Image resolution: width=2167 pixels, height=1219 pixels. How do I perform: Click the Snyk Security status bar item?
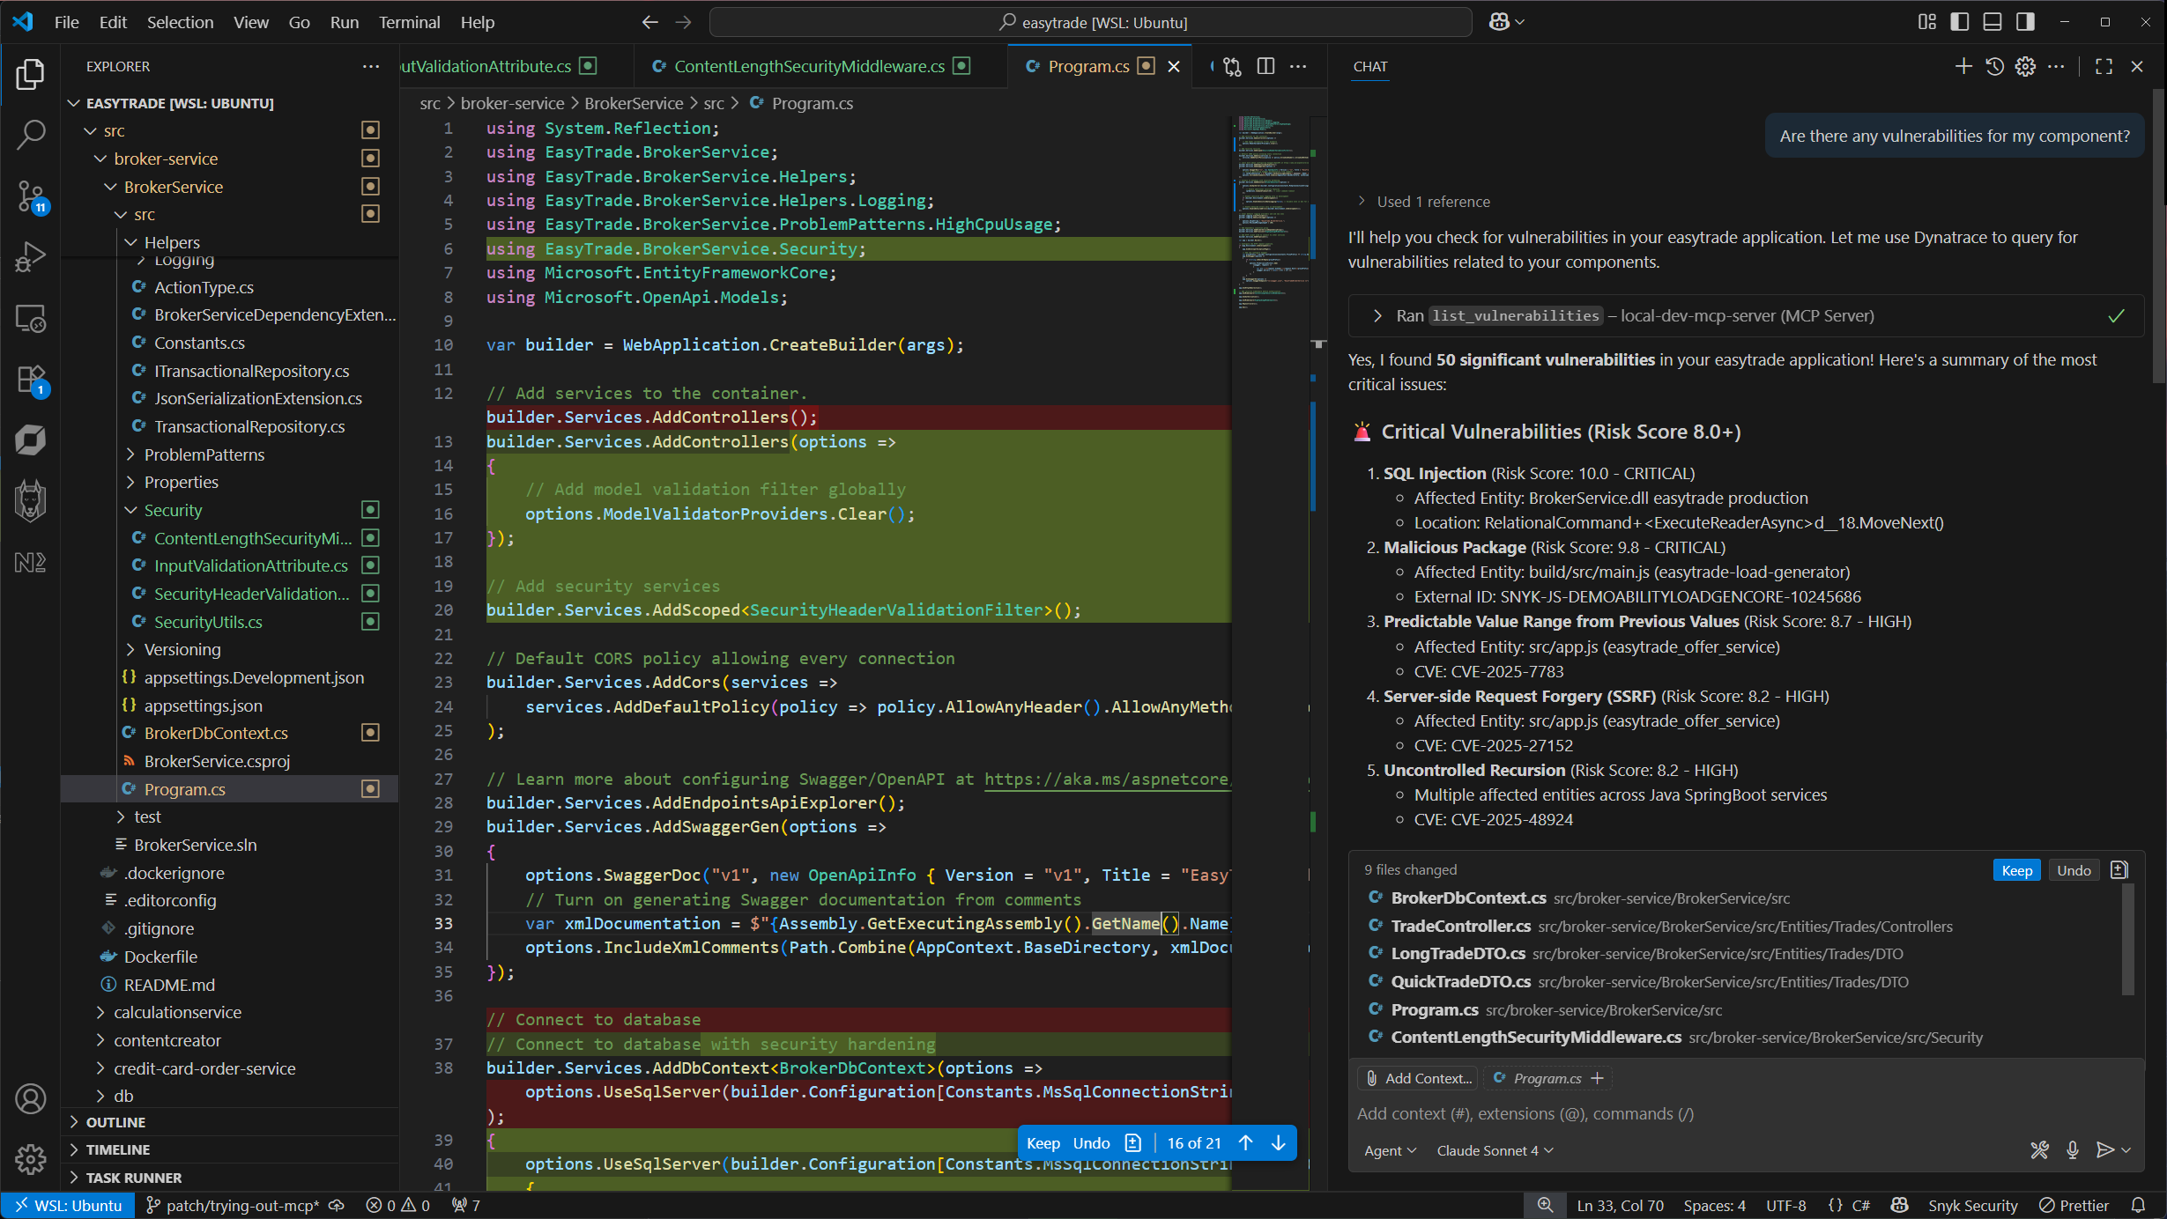(x=1973, y=1205)
